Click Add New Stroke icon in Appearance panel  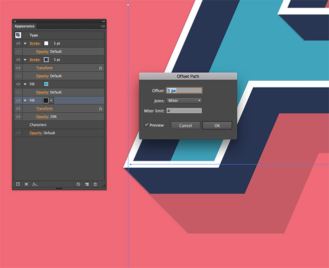coord(18,184)
